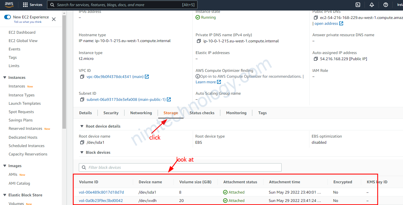The image size is (403, 205).
Task: Open Reserved Instances in sidebar
Action: pos(25,128)
